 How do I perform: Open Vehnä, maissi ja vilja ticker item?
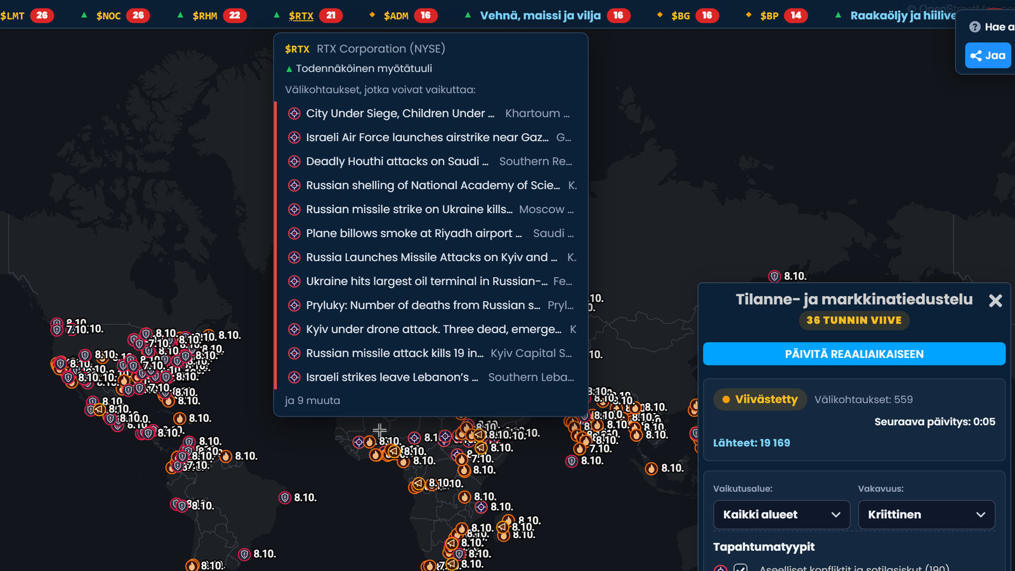click(547, 15)
